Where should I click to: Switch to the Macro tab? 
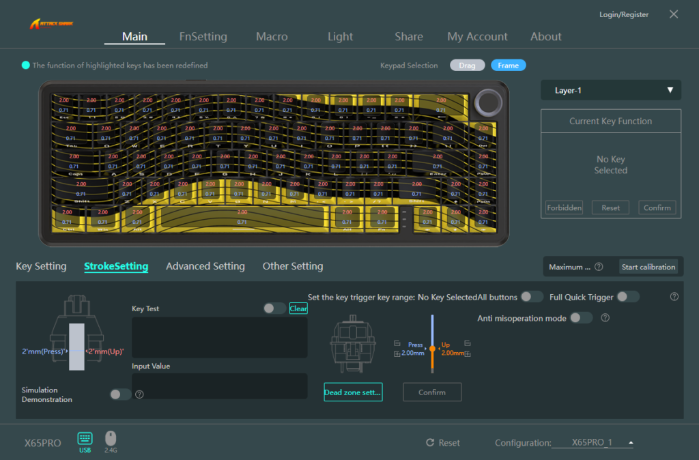(272, 37)
